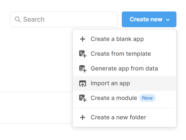Click the plus icon beside Create a blank app

click(83, 39)
